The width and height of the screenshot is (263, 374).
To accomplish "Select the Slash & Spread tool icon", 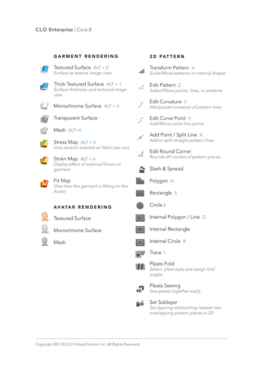I will click(142, 169).
